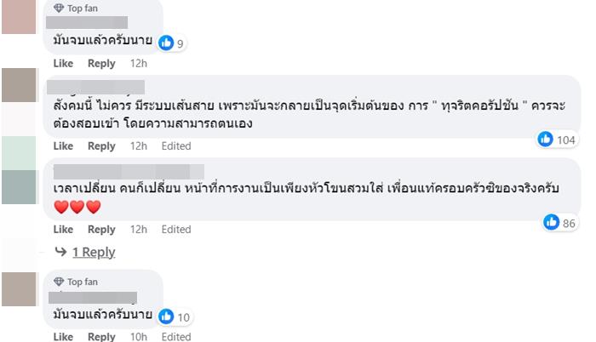Open the like reaction icon showing 9
The width and height of the screenshot is (596, 342).
pyautogui.click(x=166, y=43)
